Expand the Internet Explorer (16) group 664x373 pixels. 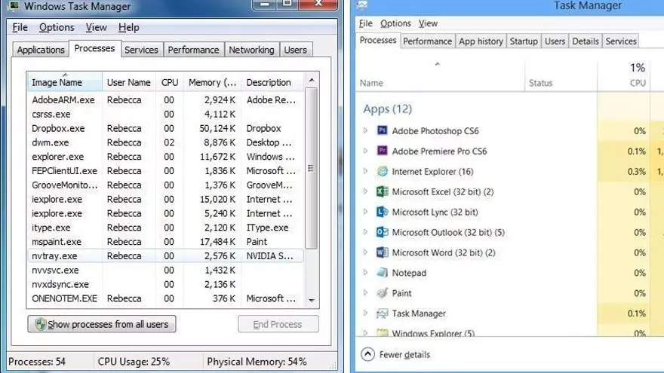coord(366,172)
